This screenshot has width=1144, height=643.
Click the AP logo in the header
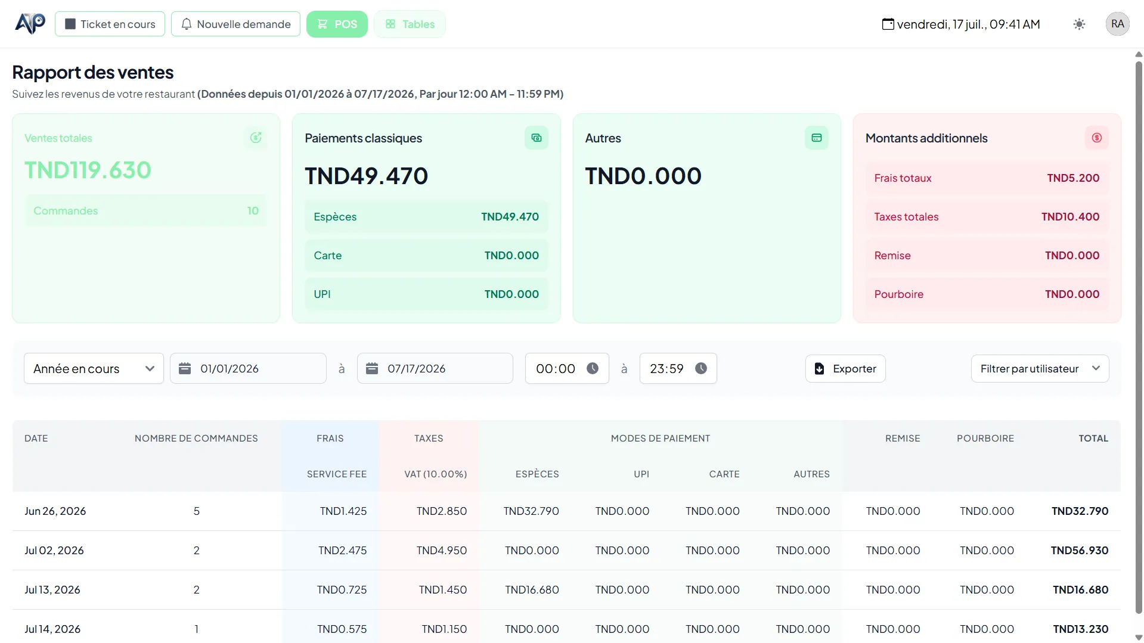click(30, 24)
